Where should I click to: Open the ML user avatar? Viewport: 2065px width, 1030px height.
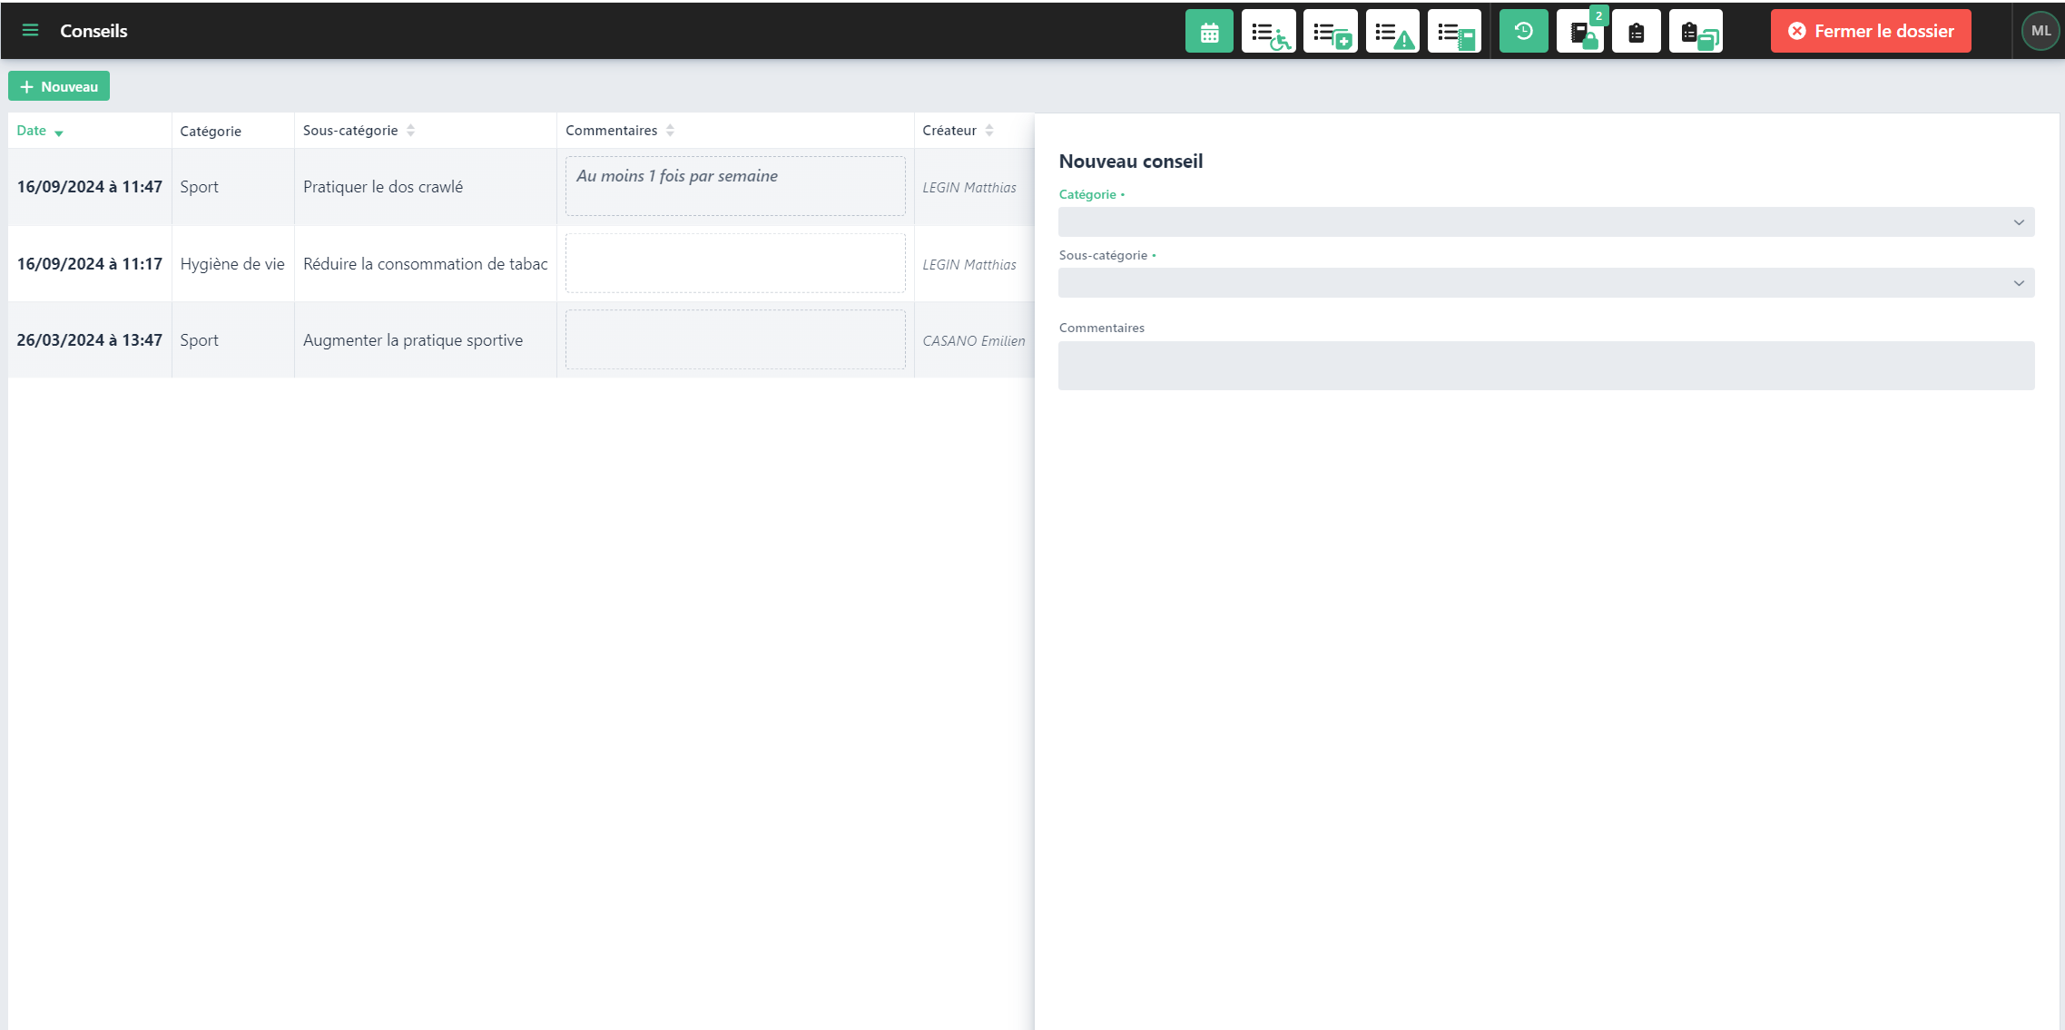pyautogui.click(x=2040, y=31)
